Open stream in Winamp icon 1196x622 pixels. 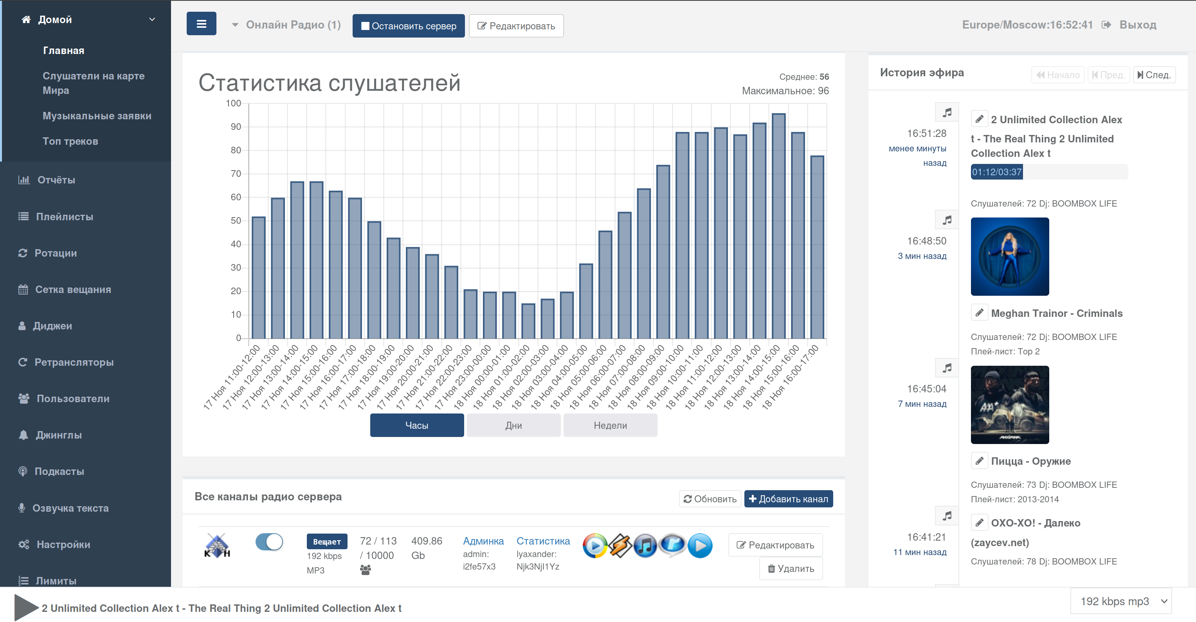point(621,545)
